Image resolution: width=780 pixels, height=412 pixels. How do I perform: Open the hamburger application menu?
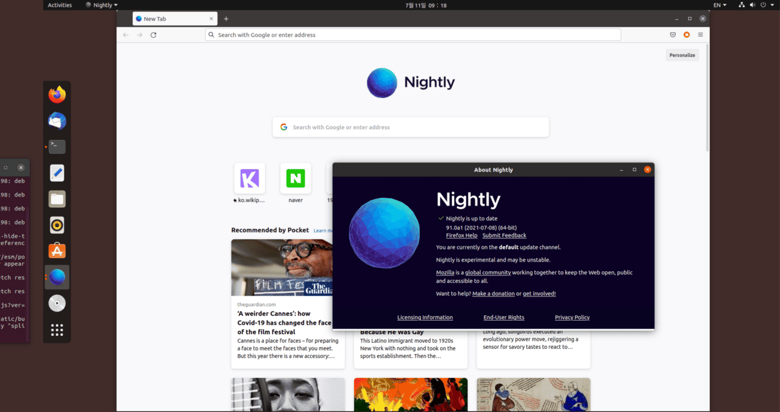click(701, 35)
